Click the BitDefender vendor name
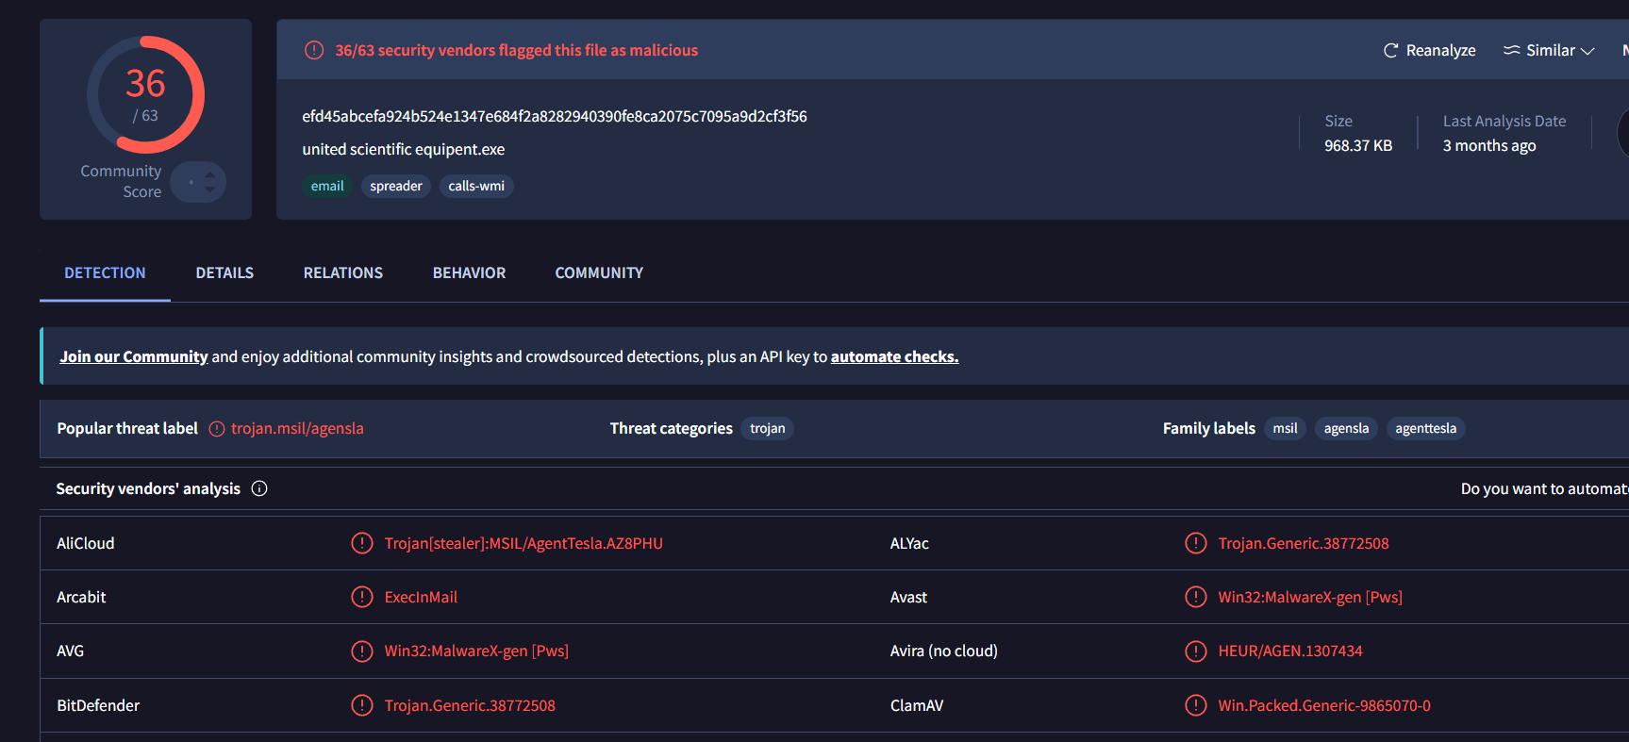This screenshot has height=742, width=1629. 98,705
